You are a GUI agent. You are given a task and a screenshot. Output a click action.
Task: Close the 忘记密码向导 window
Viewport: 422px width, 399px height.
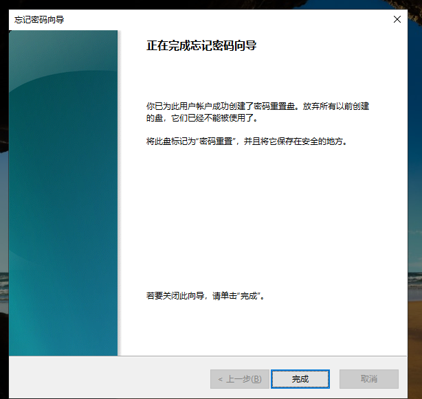[397, 19]
